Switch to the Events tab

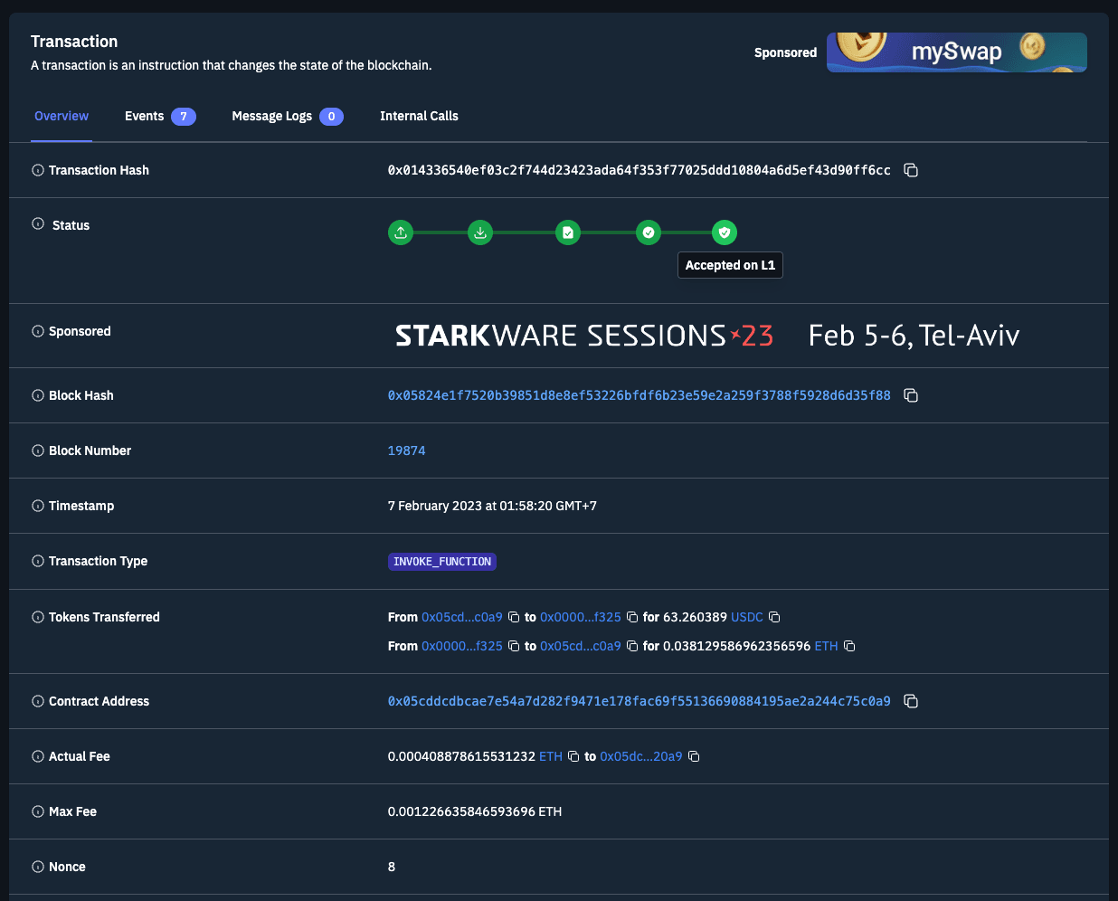coord(159,116)
